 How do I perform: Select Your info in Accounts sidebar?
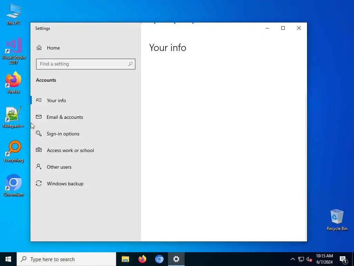tap(86, 100)
